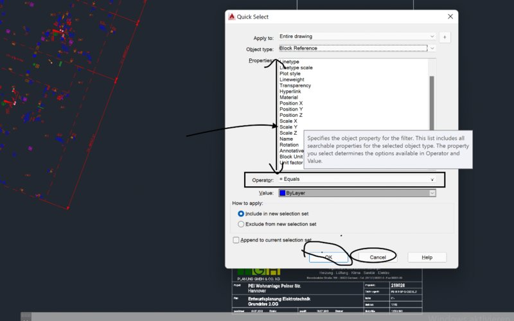The image size is (514, 321).
Task: Select Include in new selection set
Action: pos(242,214)
